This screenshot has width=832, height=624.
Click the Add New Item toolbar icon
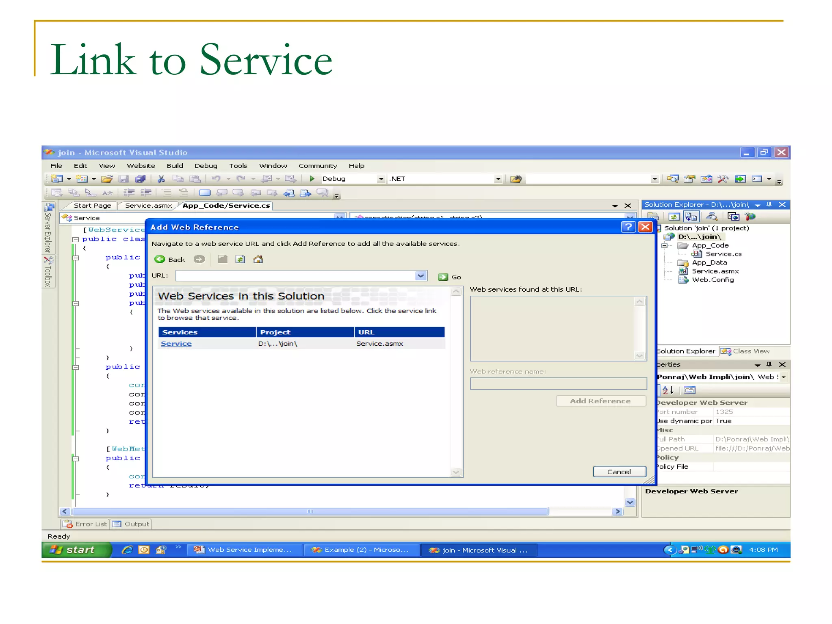click(x=82, y=179)
